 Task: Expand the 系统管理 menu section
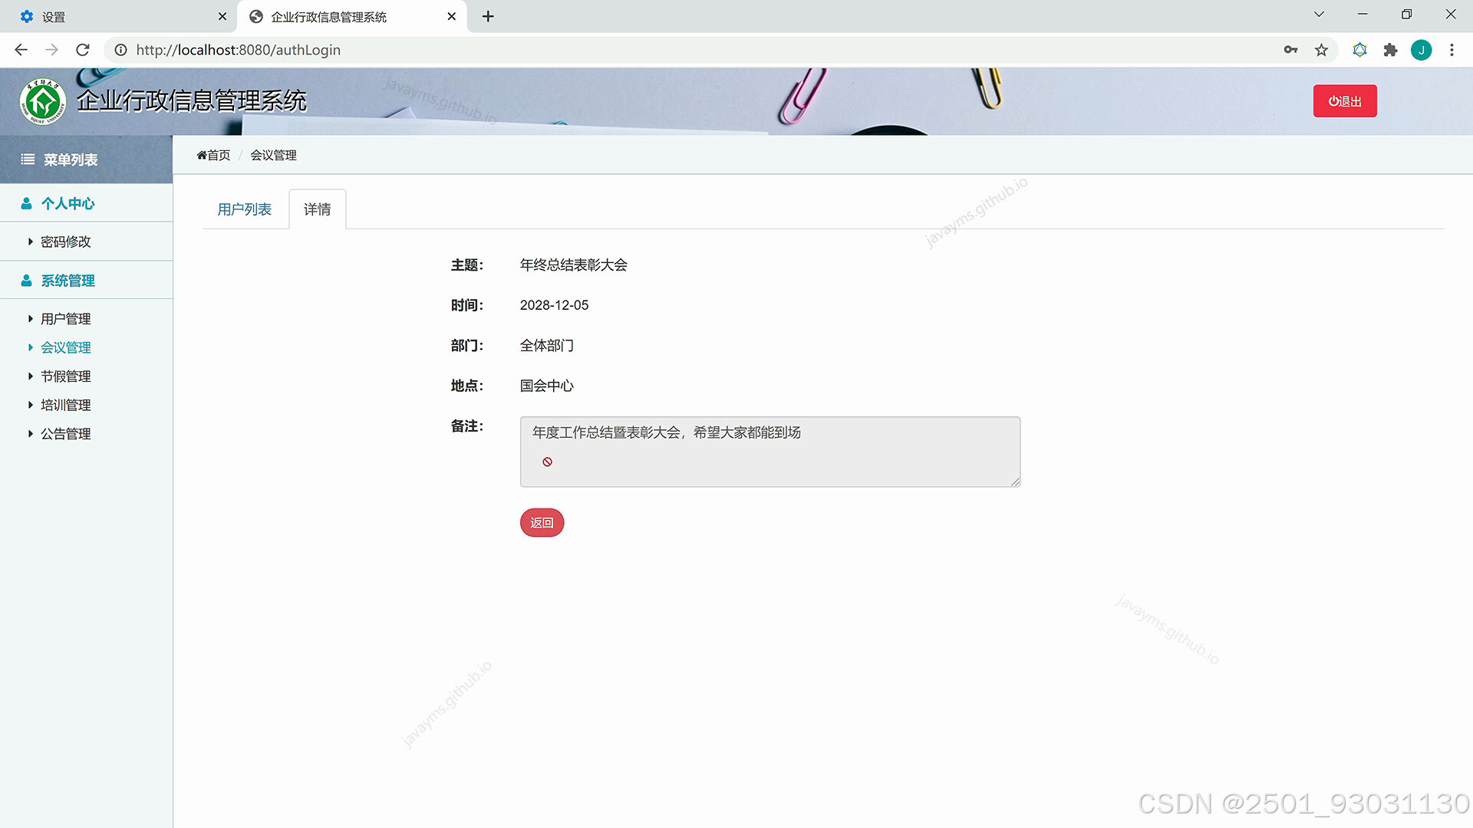click(x=86, y=281)
